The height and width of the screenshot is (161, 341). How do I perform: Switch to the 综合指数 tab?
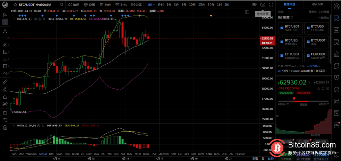click(x=317, y=4)
